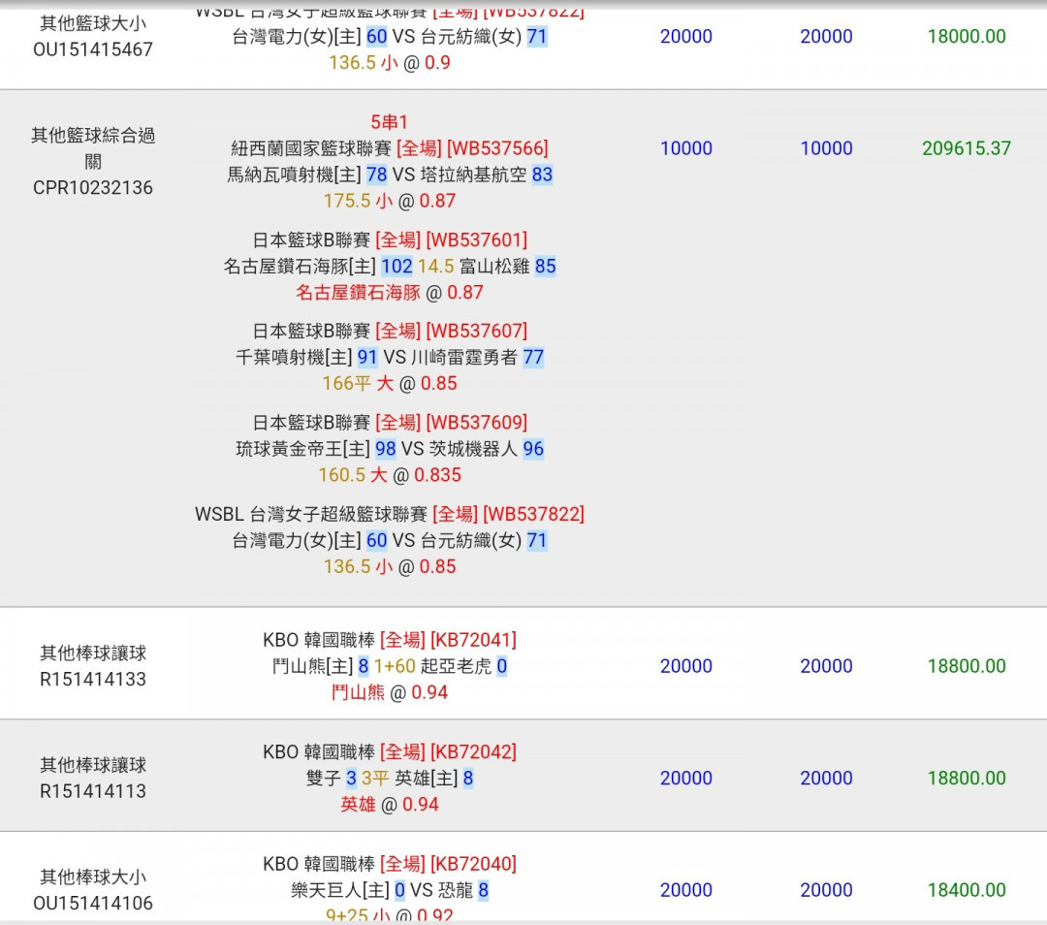
Task: Click the 鬥山熊 handicap 1+60
Action: pos(395,666)
